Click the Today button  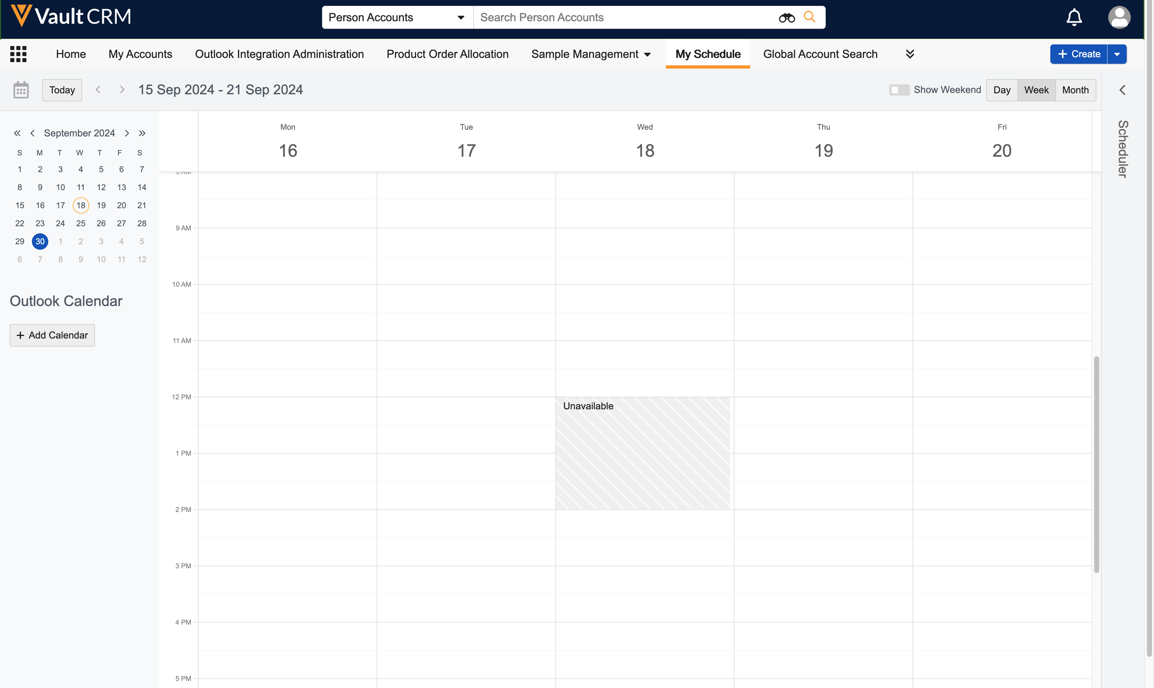pos(62,90)
